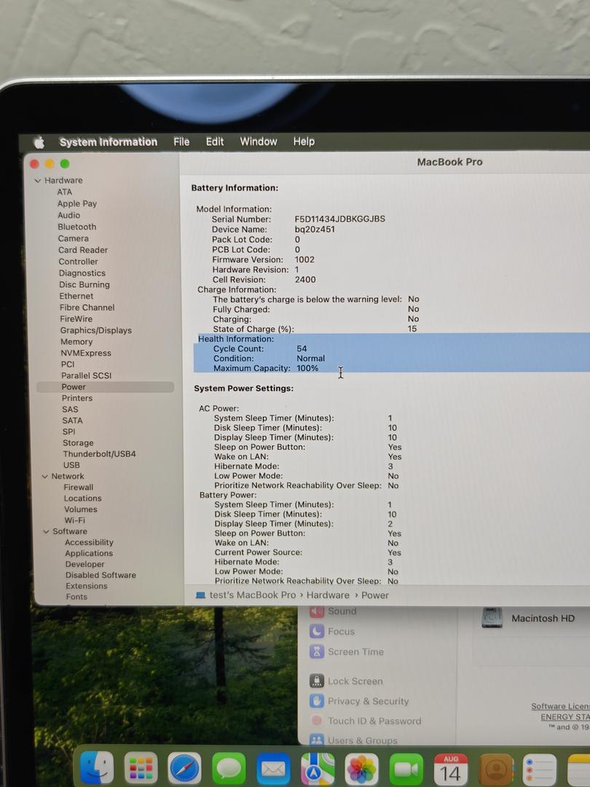
Task: Click the Maximum Capacity 100% value
Action: (307, 368)
